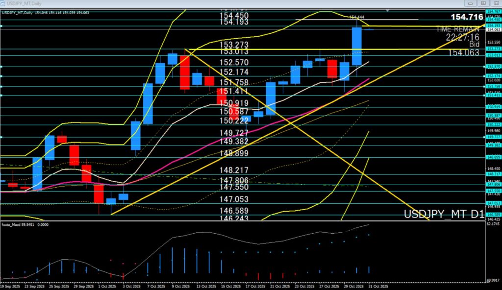Click the large 152.570 level text in chart
502x290 pixels.
[x=234, y=63]
